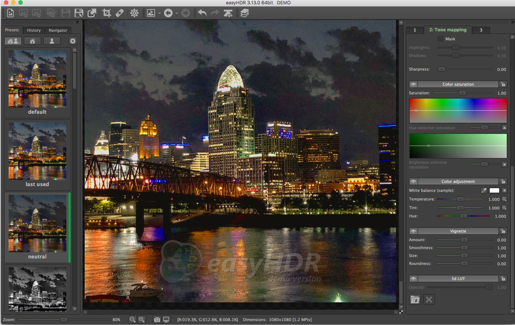Viewport: 515px width, 325px height.
Task: Open a new image with the toolbar's first icon
Action: click(10, 13)
